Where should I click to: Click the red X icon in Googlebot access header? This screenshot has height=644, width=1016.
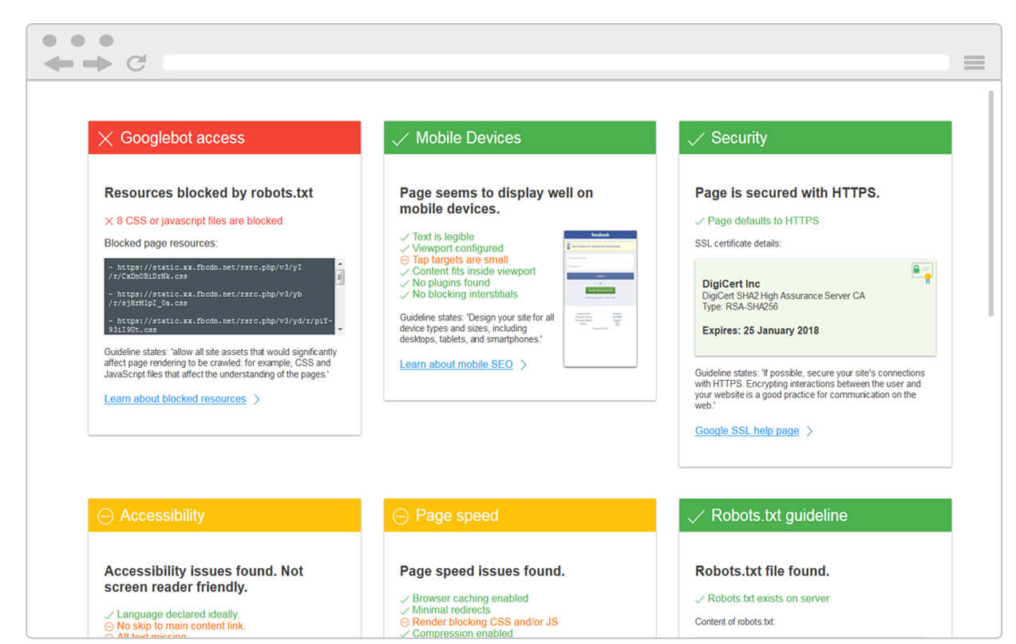pos(105,139)
